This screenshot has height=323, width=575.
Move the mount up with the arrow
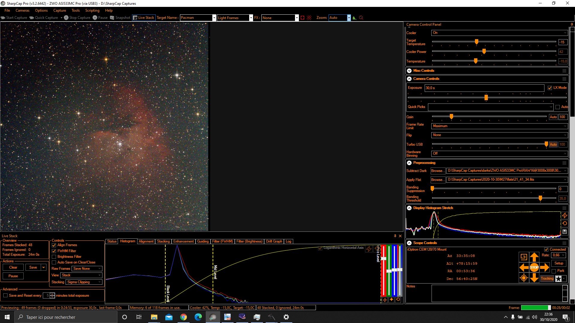pos(534,257)
